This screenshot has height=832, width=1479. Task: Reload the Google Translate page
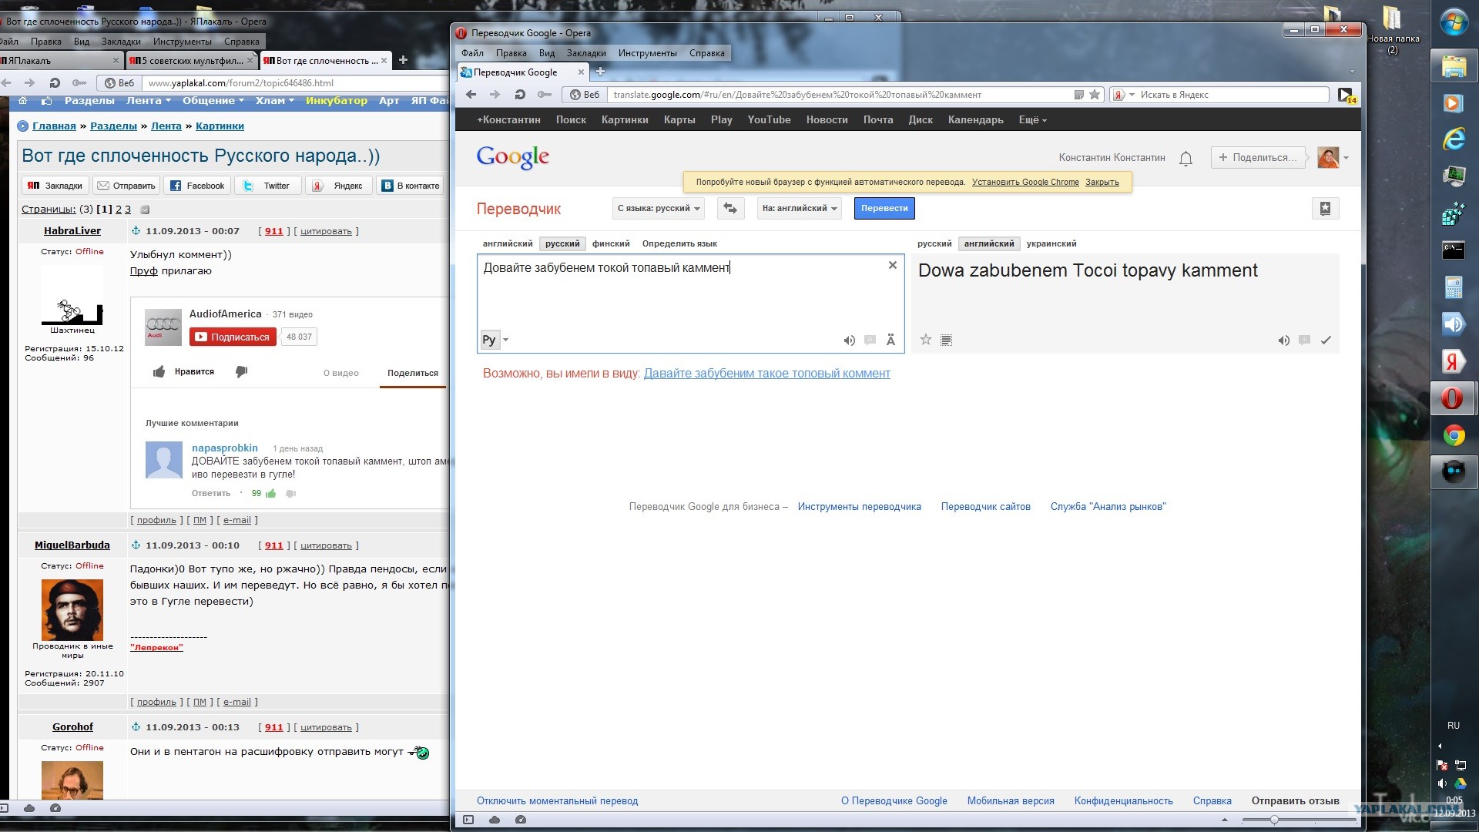(520, 95)
